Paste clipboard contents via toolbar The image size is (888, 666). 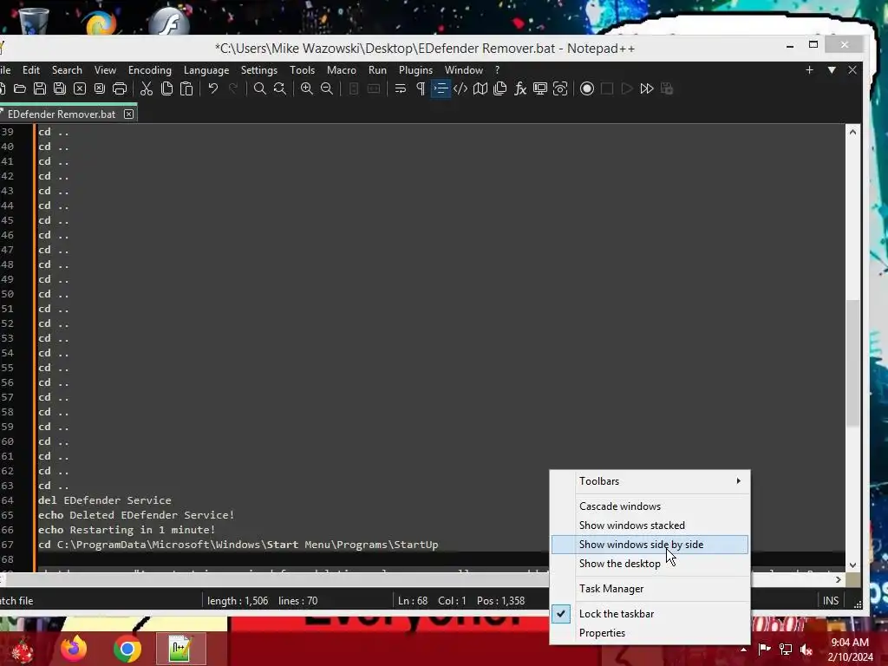click(x=186, y=89)
